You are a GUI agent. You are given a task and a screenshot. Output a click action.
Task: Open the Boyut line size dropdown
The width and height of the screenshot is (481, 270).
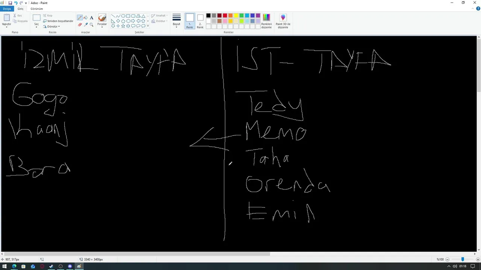click(177, 21)
